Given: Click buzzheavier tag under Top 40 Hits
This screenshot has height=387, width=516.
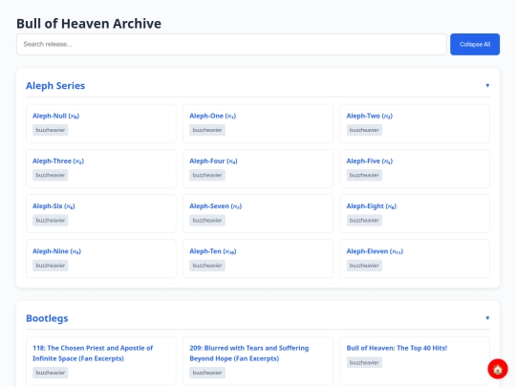Looking at the screenshot, I should 364,362.
